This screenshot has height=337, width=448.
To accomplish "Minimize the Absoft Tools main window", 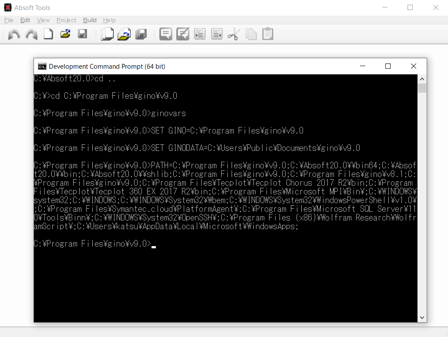I will click(385, 8).
